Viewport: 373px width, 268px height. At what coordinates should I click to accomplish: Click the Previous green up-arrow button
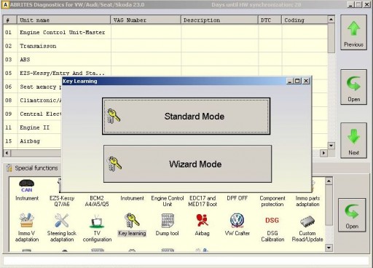(x=353, y=33)
